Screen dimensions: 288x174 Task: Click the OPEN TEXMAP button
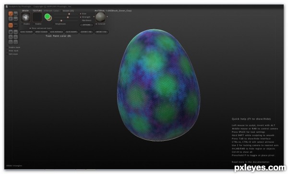pos(41,32)
